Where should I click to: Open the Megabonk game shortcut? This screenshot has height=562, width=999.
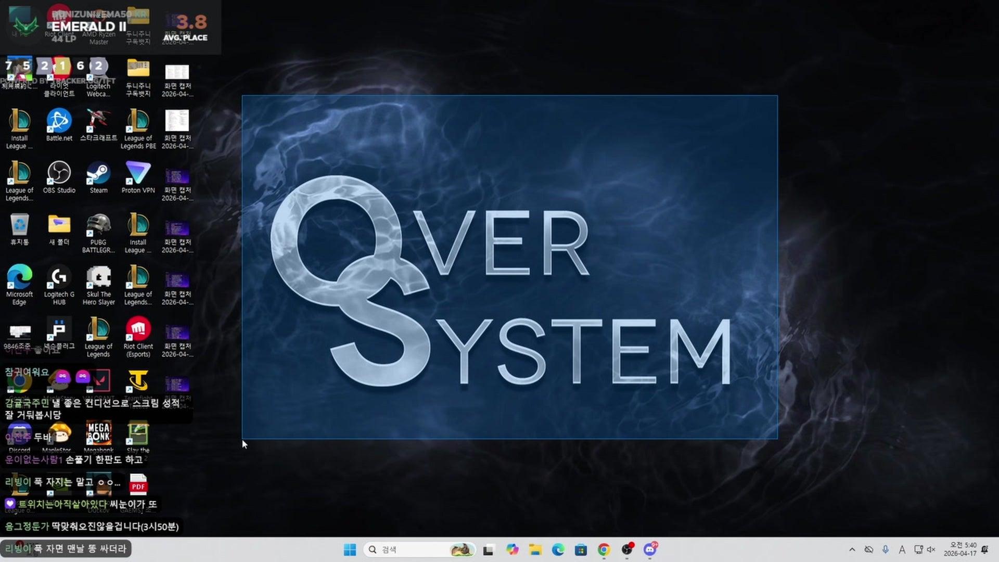(x=98, y=435)
